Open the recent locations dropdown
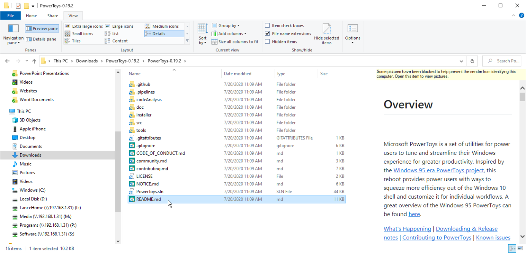The height and width of the screenshot is (253, 526). pos(27,61)
